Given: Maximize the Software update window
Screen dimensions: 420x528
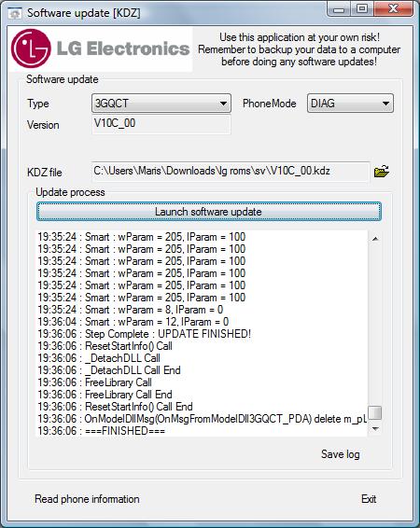Looking at the screenshot, I should pyautogui.click(x=362, y=8).
